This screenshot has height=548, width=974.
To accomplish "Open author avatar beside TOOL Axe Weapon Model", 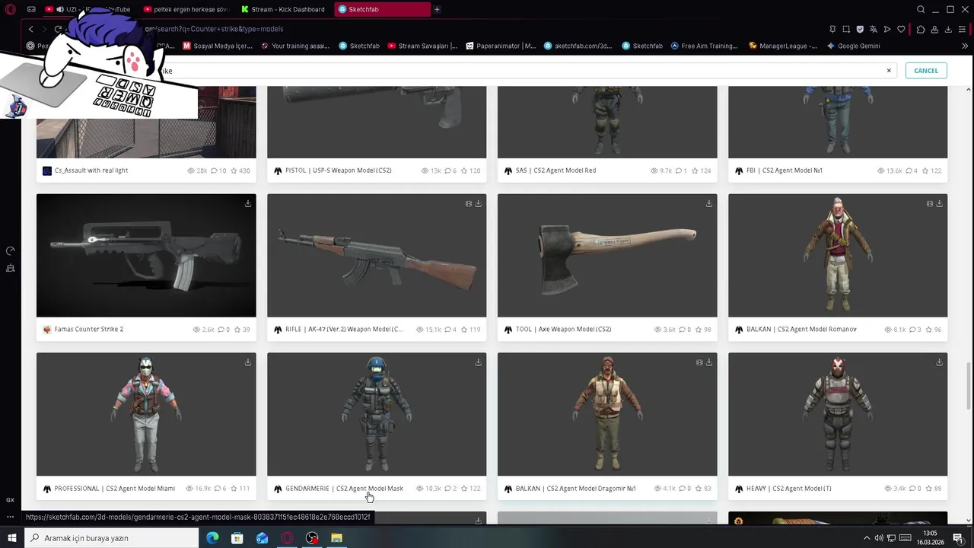I will click(508, 330).
